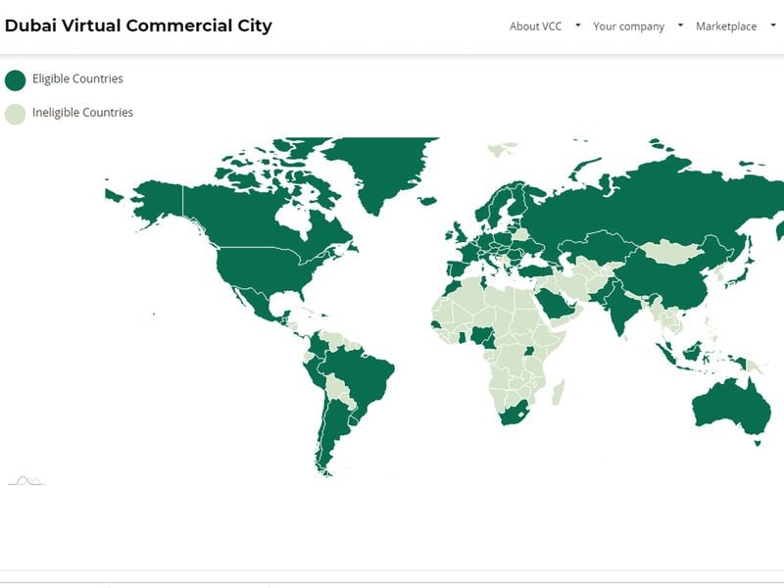This screenshot has height=588, width=784.
Task: Click the light green Ineligible Countries swatch
Action: (x=16, y=114)
